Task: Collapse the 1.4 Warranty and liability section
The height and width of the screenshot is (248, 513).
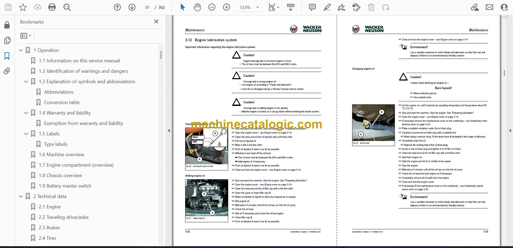Action: [26, 113]
